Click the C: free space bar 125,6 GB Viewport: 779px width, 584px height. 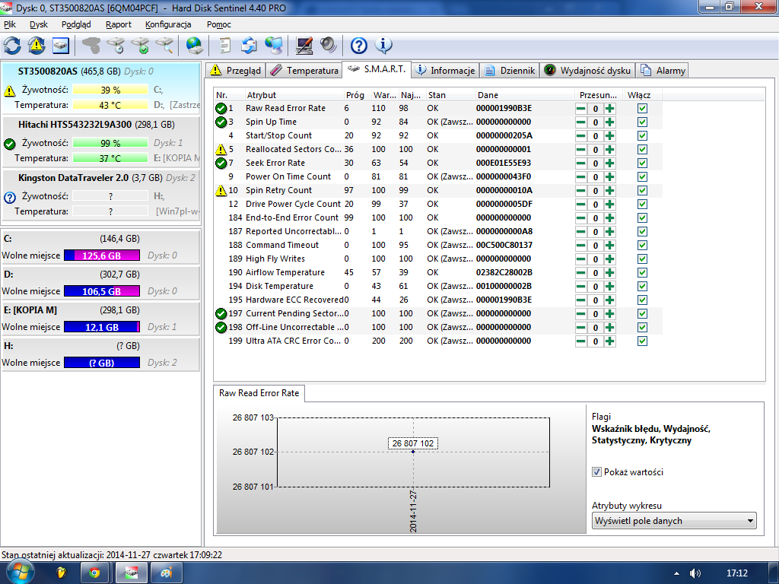[x=102, y=255]
